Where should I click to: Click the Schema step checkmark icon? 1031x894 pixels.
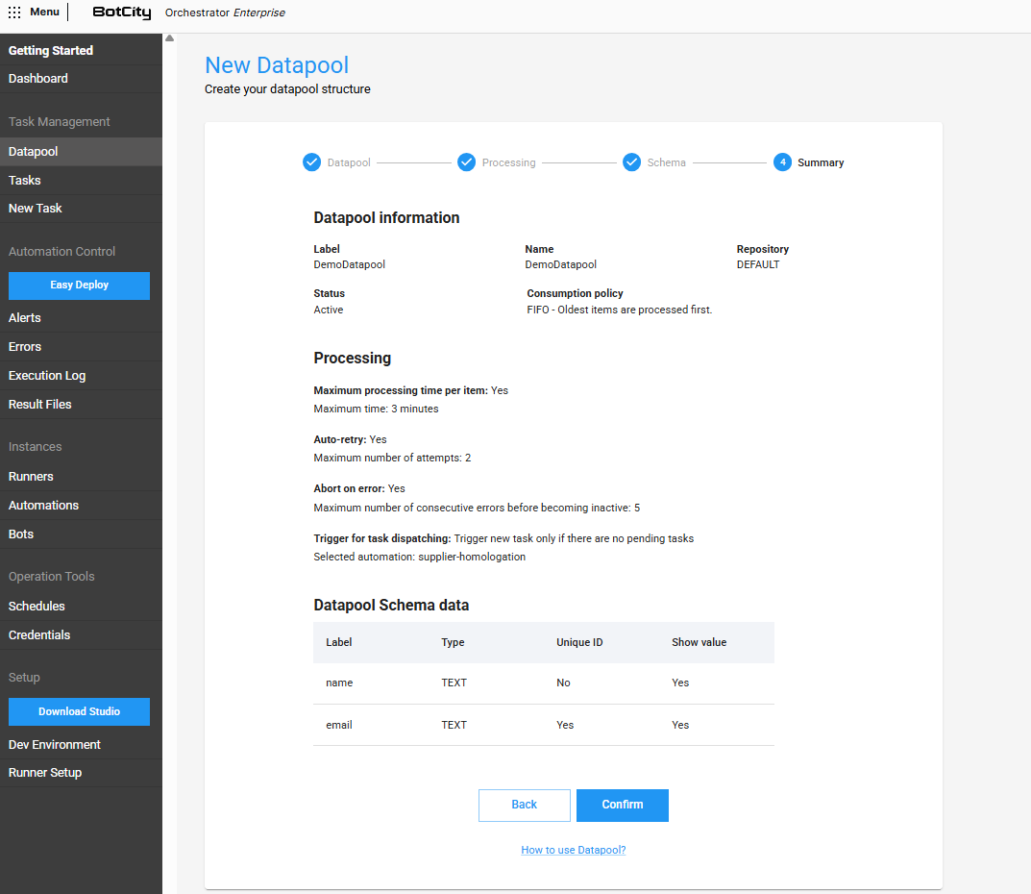click(x=631, y=162)
